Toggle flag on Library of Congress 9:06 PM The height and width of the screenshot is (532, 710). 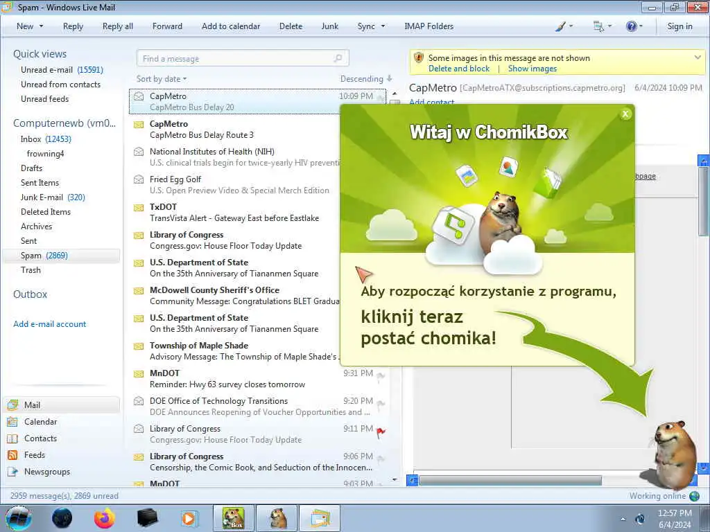tap(381, 460)
